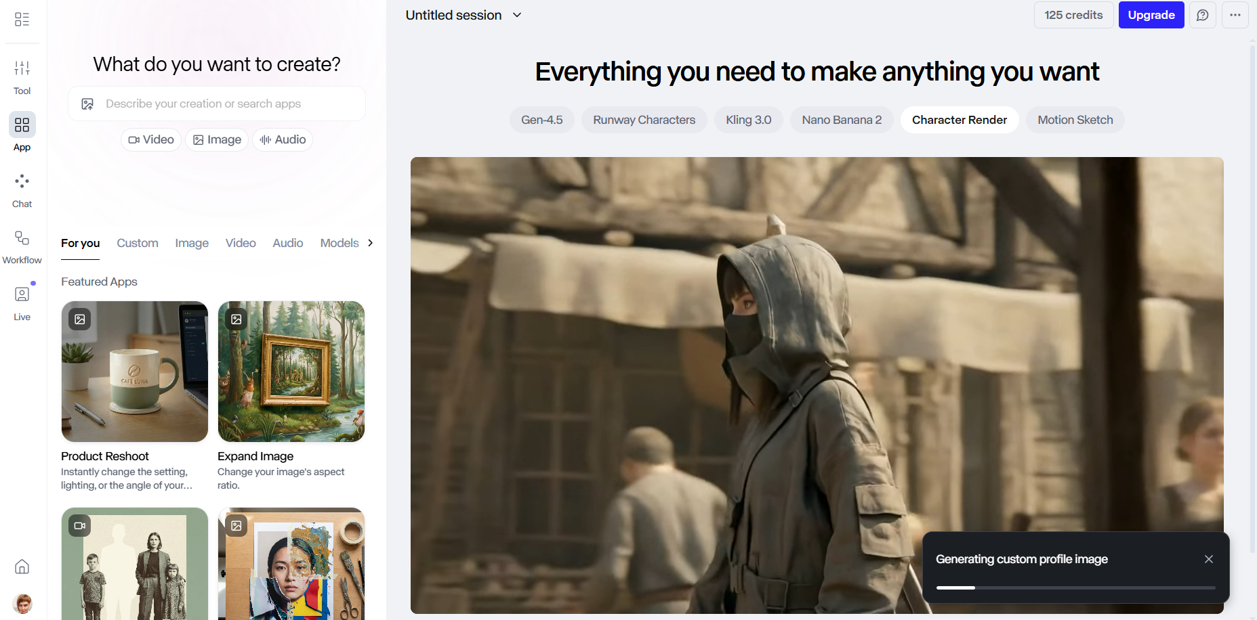Select the Kling 3.0 pill
This screenshot has height=620, width=1257.
coord(748,120)
